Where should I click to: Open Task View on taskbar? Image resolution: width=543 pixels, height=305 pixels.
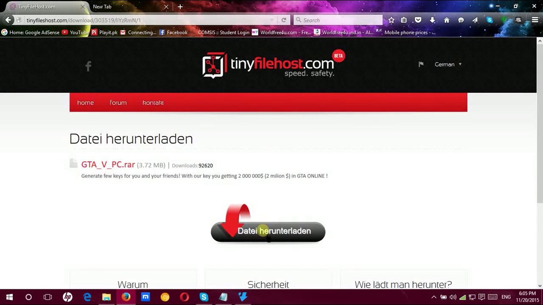[x=48, y=297]
